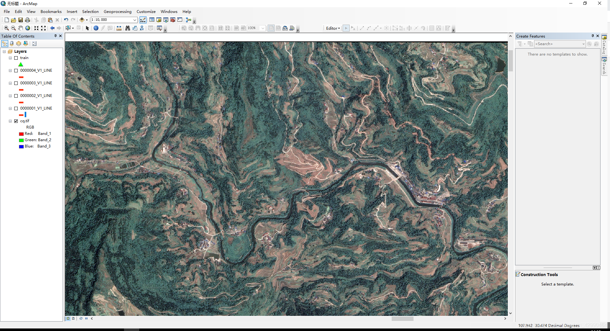Open the Search side tab
610x331 pixels.
(x=604, y=66)
